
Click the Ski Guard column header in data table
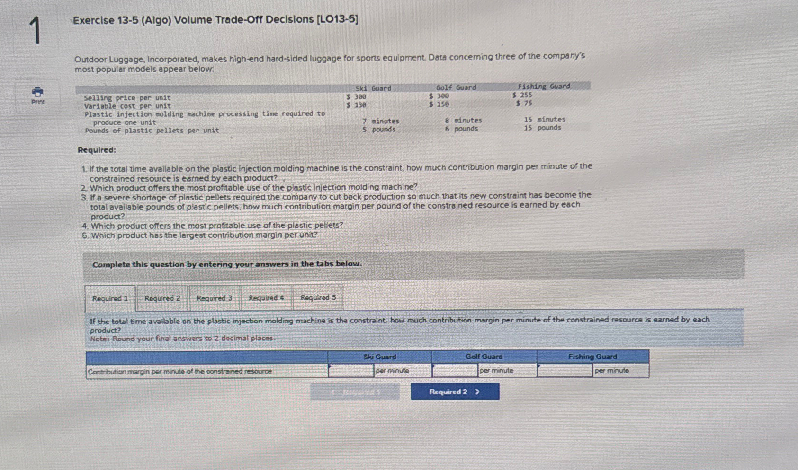(373, 88)
